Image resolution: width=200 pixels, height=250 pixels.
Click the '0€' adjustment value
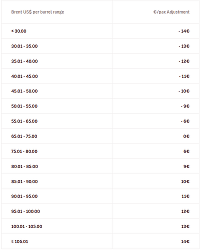coord(186,136)
